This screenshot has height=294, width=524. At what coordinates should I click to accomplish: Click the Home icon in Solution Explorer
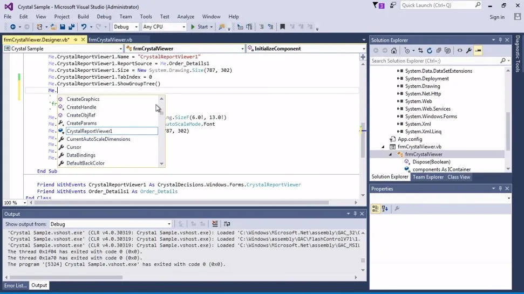pyautogui.click(x=394, y=51)
